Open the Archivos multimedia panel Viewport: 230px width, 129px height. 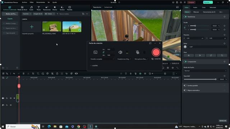pos(10,8)
